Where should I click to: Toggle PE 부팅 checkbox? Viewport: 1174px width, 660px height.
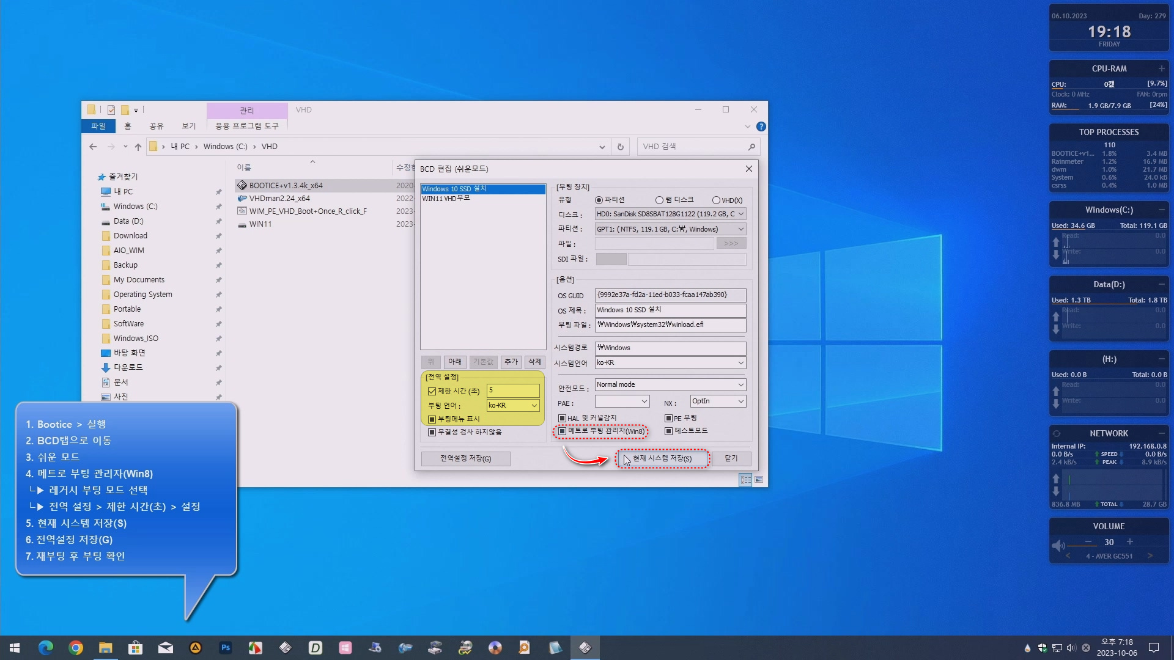tap(668, 419)
